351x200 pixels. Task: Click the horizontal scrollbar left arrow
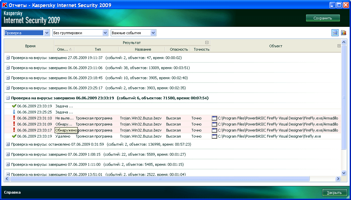click(x=7, y=179)
